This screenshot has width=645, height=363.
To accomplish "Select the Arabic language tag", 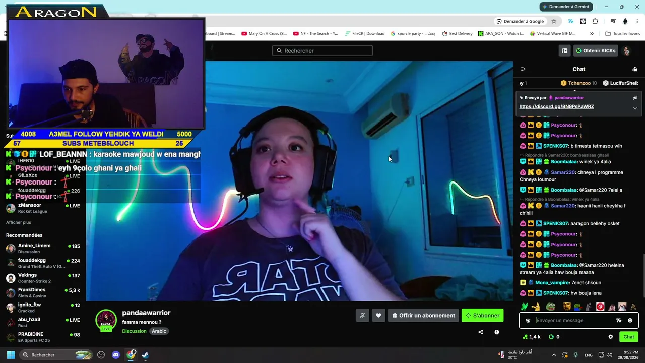I will click(159, 331).
